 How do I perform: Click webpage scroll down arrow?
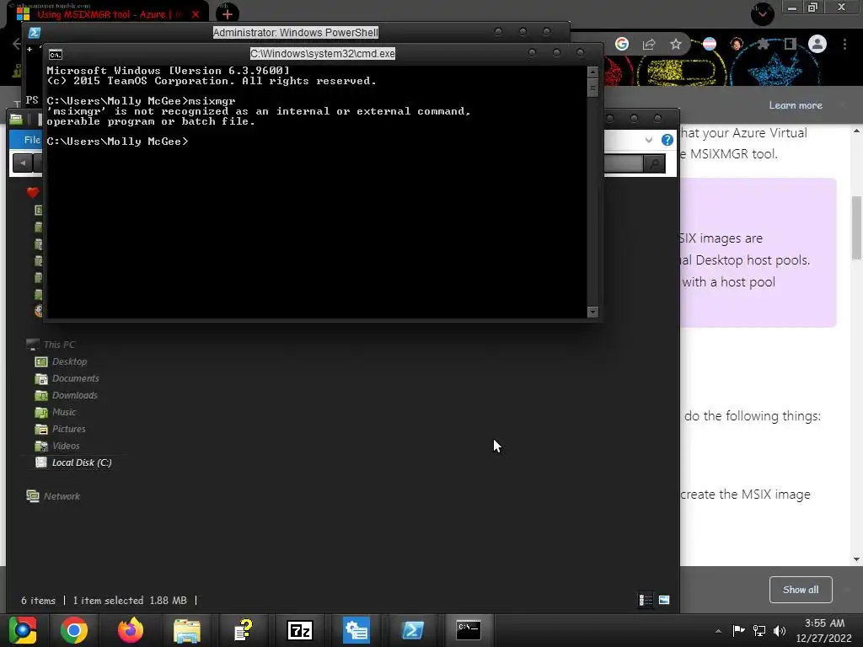[x=856, y=559]
